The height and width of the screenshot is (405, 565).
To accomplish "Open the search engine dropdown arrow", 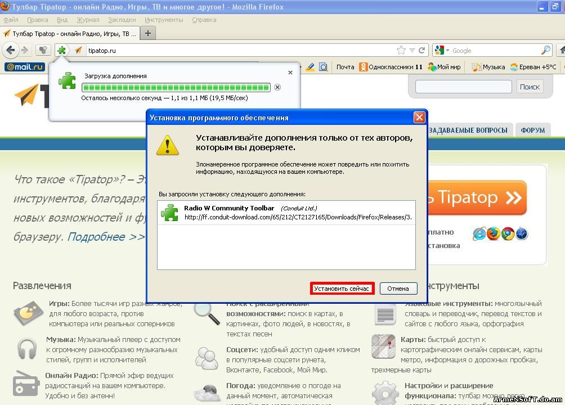I will pos(447,51).
